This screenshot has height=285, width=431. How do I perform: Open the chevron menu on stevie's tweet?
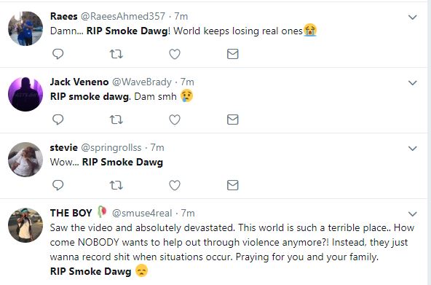(x=413, y=149)
